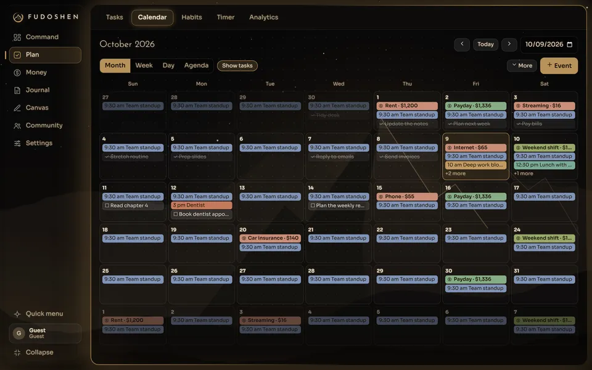
Task: Check the Book dentist appo... task
Action: point(176,214)
